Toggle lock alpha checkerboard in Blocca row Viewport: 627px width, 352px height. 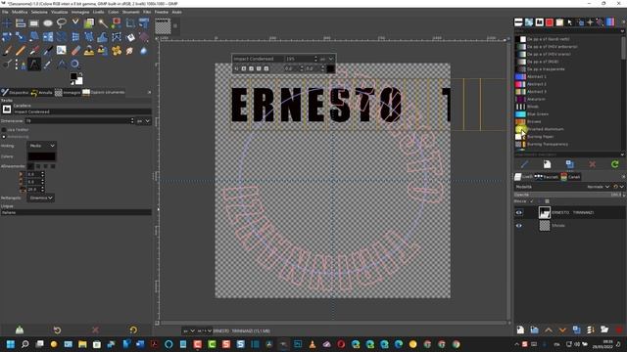547,201
